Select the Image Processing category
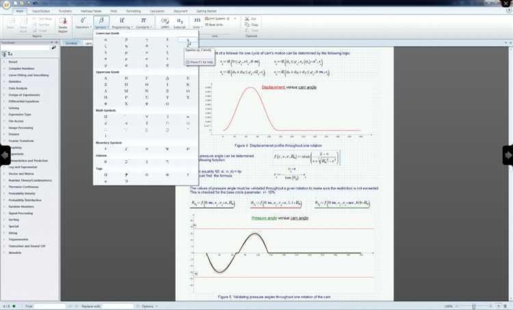The width and height of the screenshot is (513, 310). (x=21, y=128)
